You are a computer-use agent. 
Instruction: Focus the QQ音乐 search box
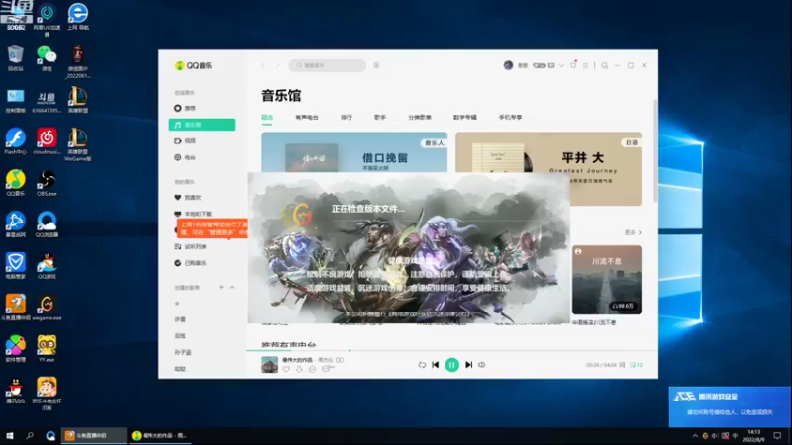(328, 65)
